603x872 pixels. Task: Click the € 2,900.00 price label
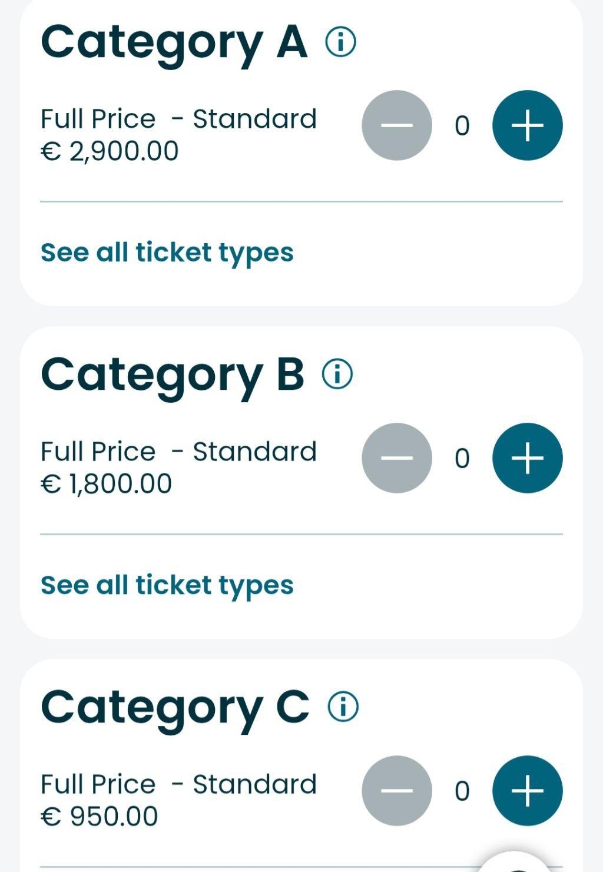[110, 151]
